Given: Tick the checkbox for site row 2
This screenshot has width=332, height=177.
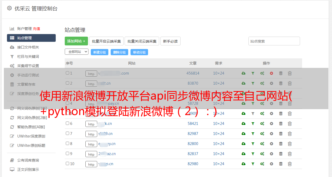Looking at the screenshot, I should [67, 83].
